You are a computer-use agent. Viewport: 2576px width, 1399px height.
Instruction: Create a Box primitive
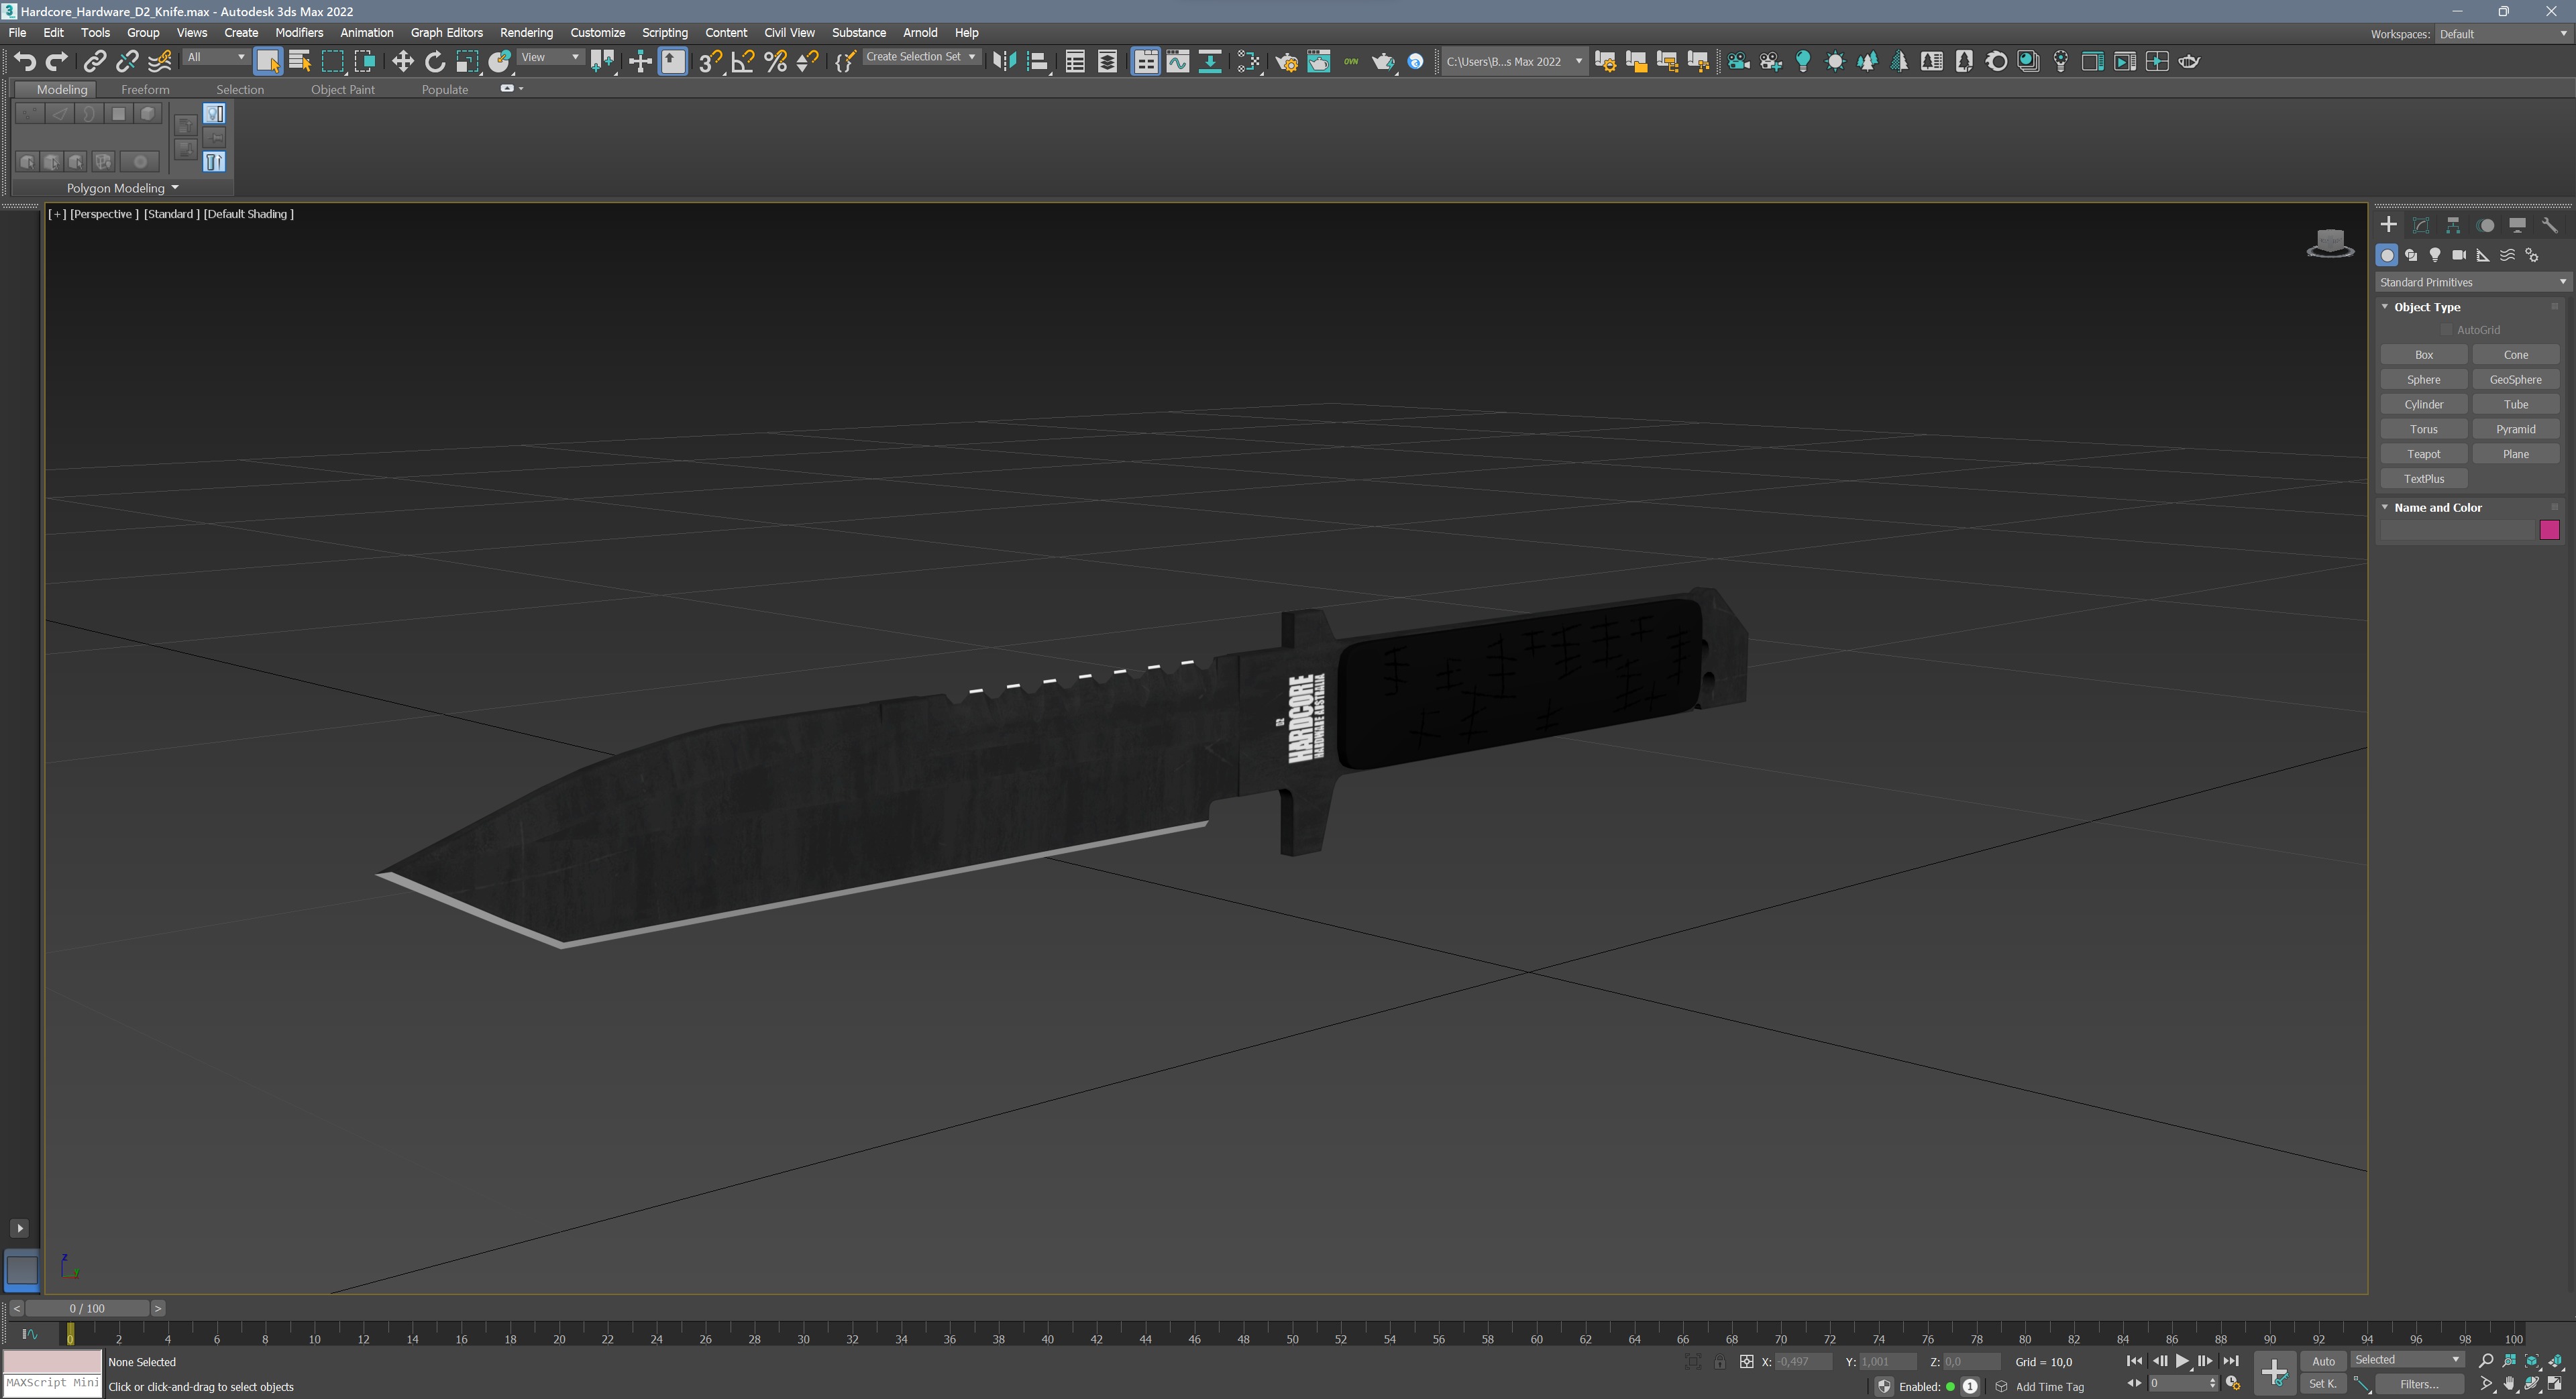[2423, 355]
